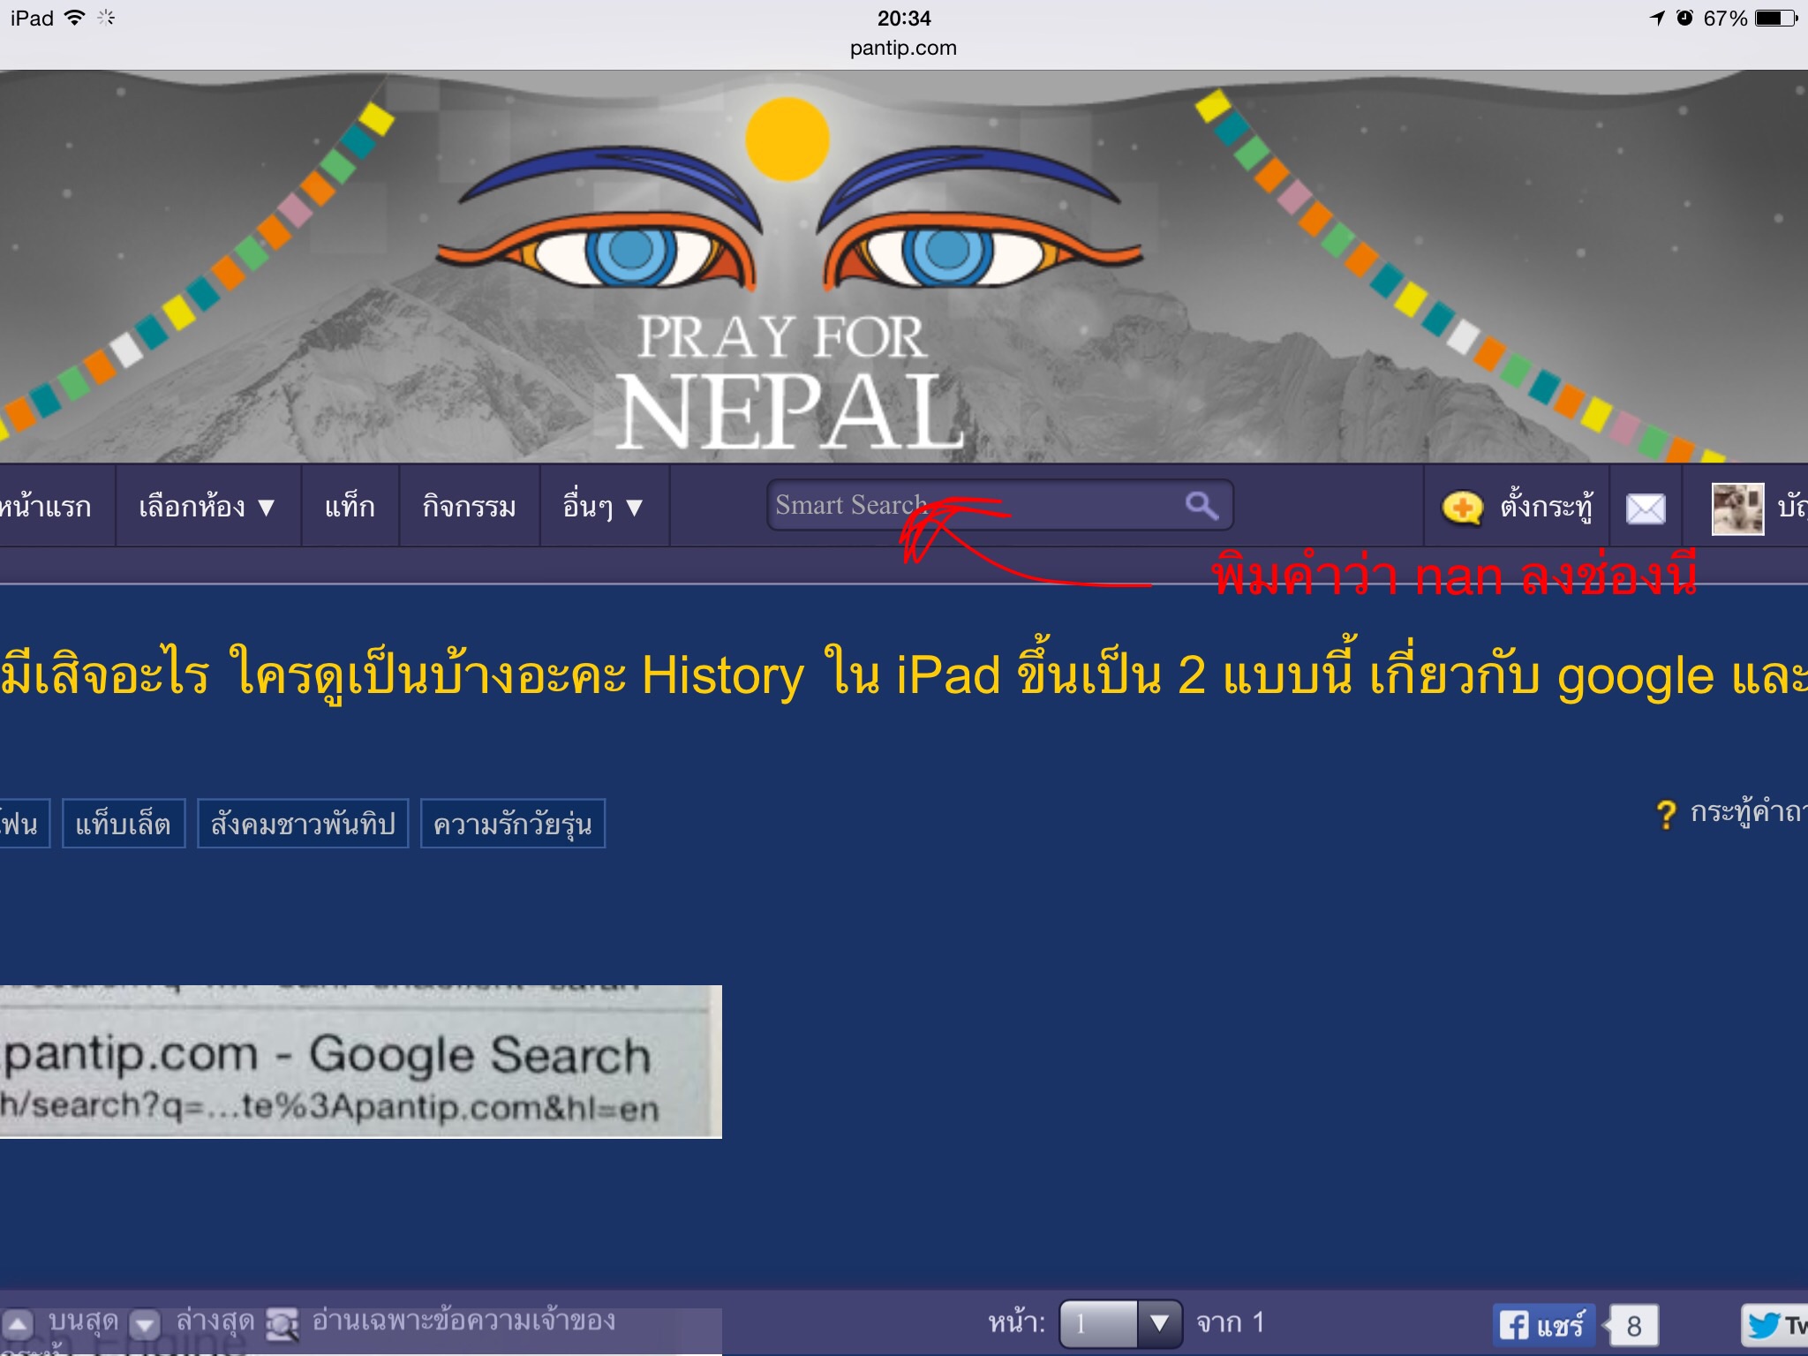Select the ความรักวัยรุ่น tag

click(513, 824)
